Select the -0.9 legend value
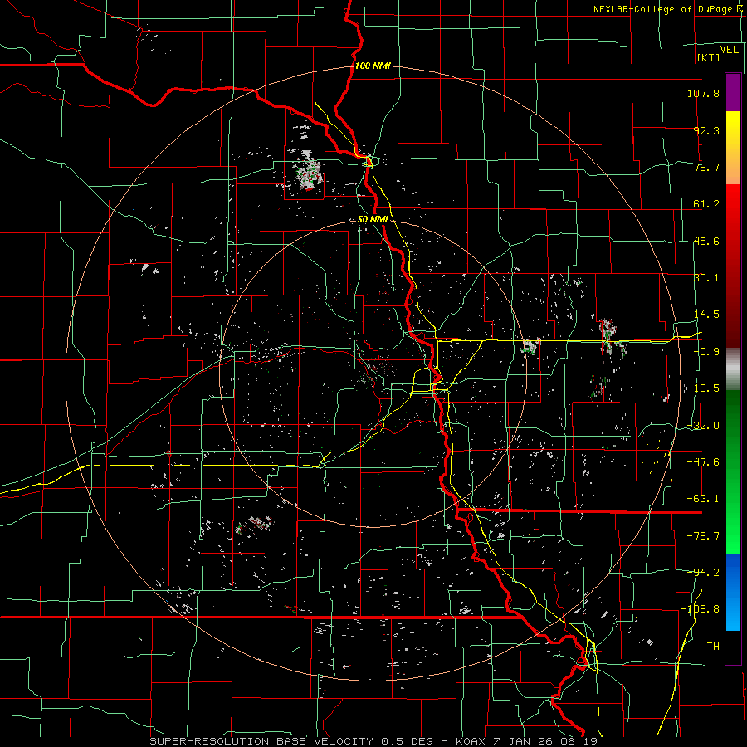Viewport: 747px width, 747px height. [x=706, y=352]
